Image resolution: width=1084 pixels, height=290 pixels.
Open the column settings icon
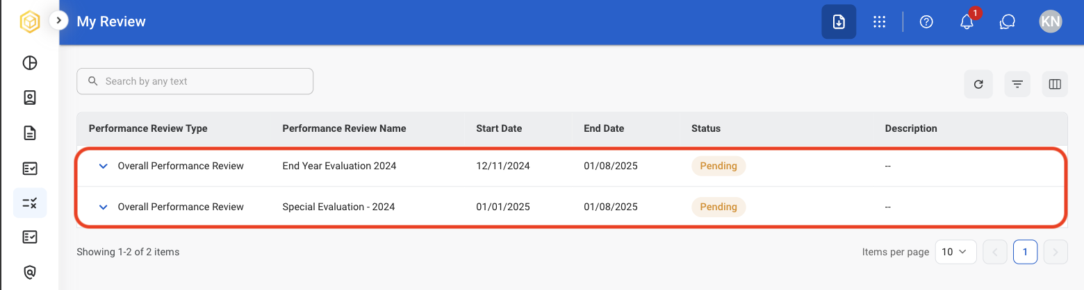coord(1055,85)
